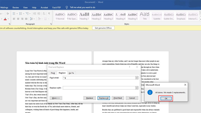
Task: Expand the Find what dropdown list
Action: tap(137, 78)
